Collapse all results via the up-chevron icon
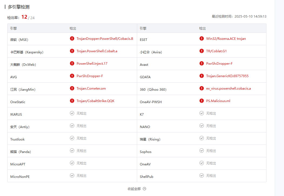The width and height of the screenshot is (284, 196). tap(144, 189)
